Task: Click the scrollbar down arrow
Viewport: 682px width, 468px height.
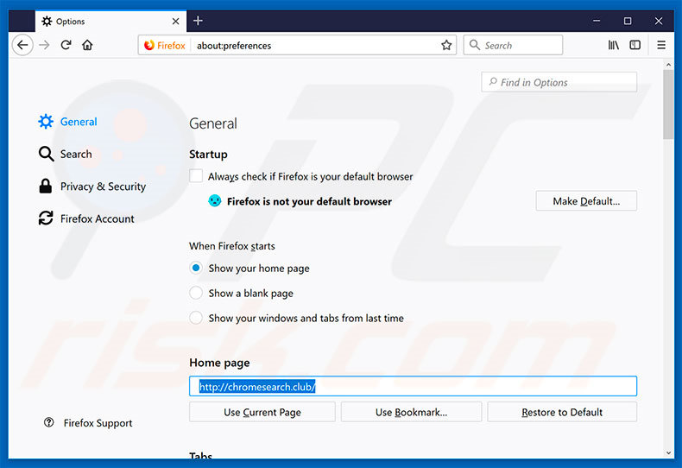Action: [x=668, y=452]
